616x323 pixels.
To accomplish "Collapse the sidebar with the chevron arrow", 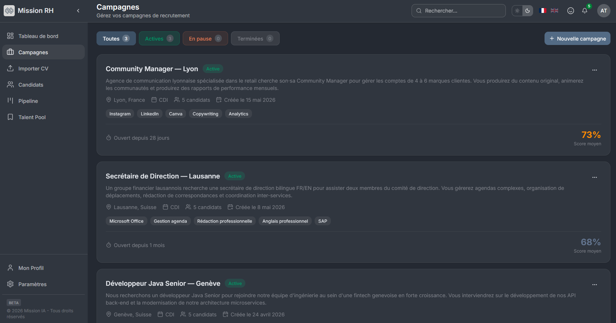I will tap(78, 11).
